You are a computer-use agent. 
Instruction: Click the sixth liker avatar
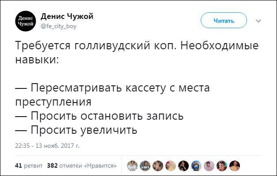pos(196,165)
